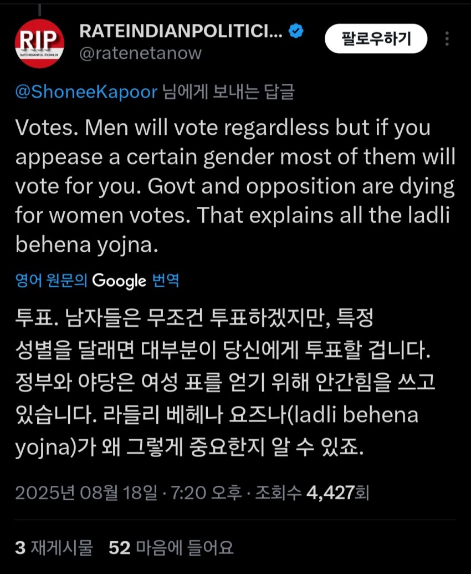The image size is (471, 574).
Task: Open the three-dot more options menu
Action: click(x=447, y=39)
